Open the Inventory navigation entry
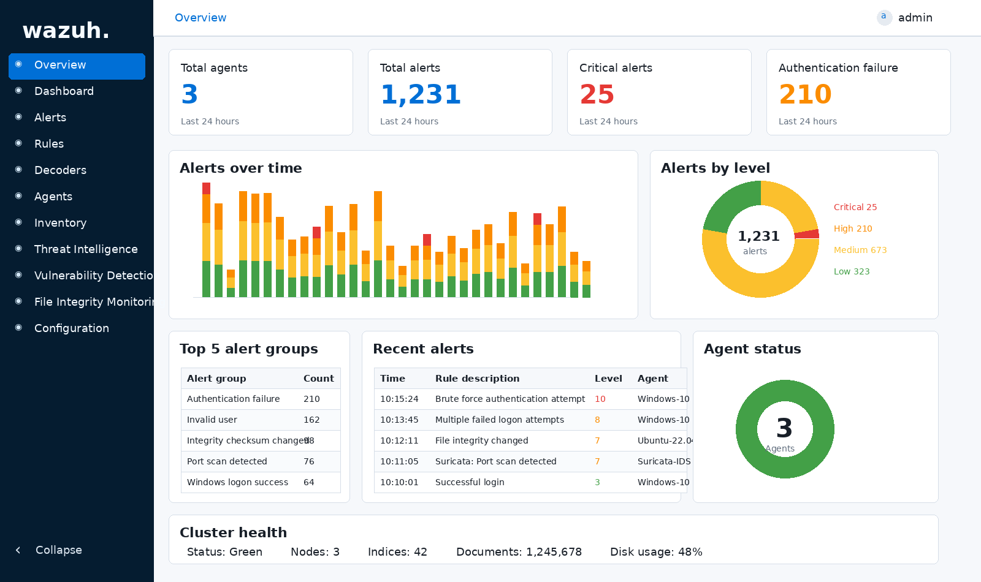This screenshot has height=582, width=981. (60, 222)
